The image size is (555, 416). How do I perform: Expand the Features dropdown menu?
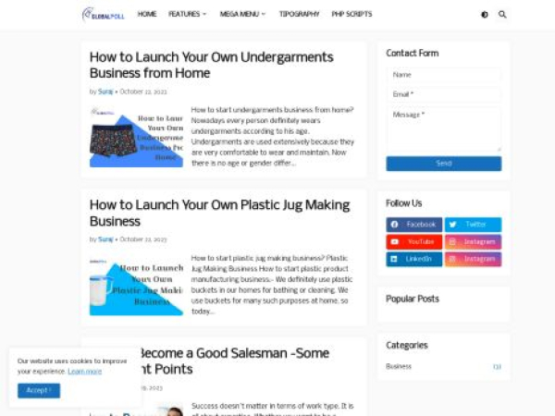187,14
